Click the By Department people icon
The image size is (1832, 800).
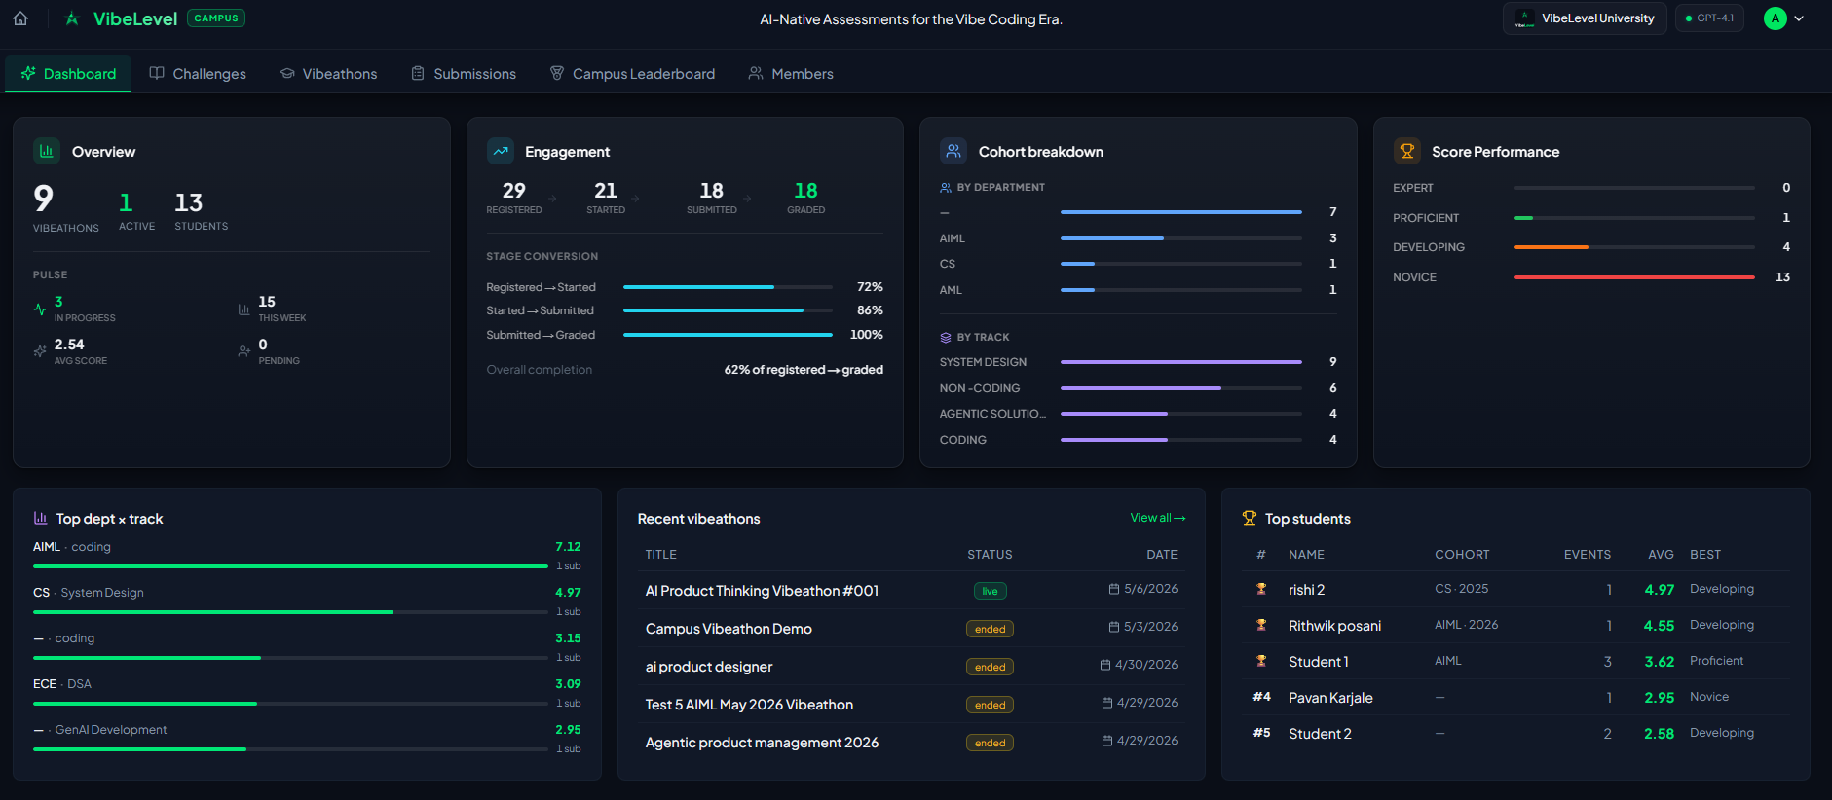(946, 188)
